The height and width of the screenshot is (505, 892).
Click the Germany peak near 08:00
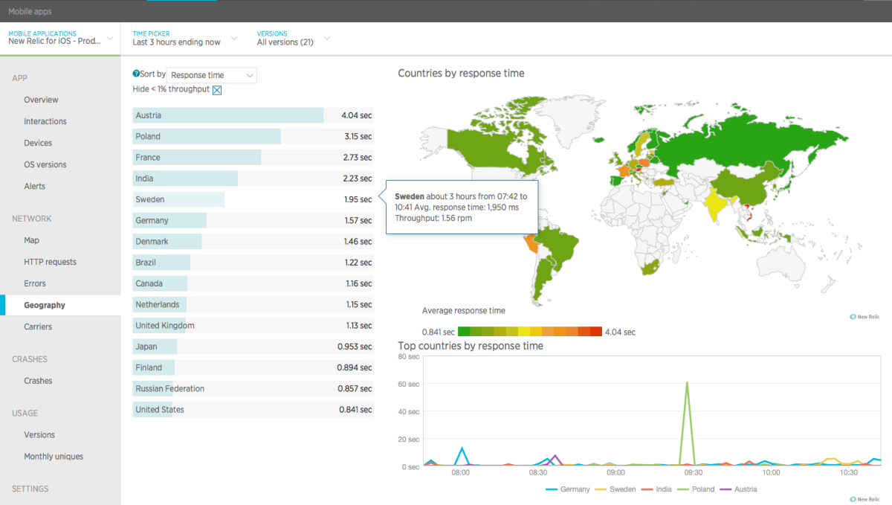point(462,448)
